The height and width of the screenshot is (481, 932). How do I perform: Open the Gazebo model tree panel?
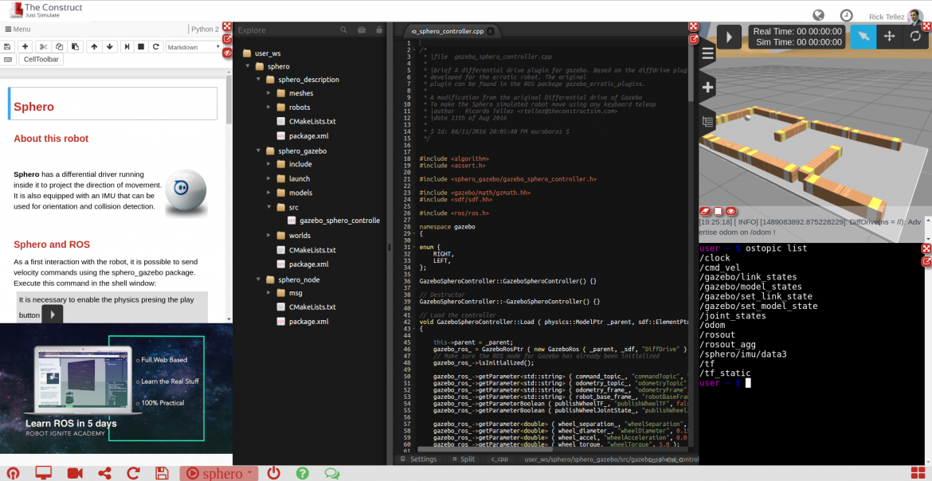(x=707, y=121)
